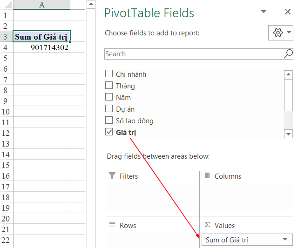Image resolution: width=298 pixels, height=248 pixels.
Task: Enable the Tháng field checkbox
Action: pos(109,86)
